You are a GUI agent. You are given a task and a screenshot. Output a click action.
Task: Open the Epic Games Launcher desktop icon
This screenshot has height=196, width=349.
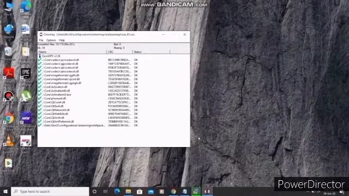point(26,73)
